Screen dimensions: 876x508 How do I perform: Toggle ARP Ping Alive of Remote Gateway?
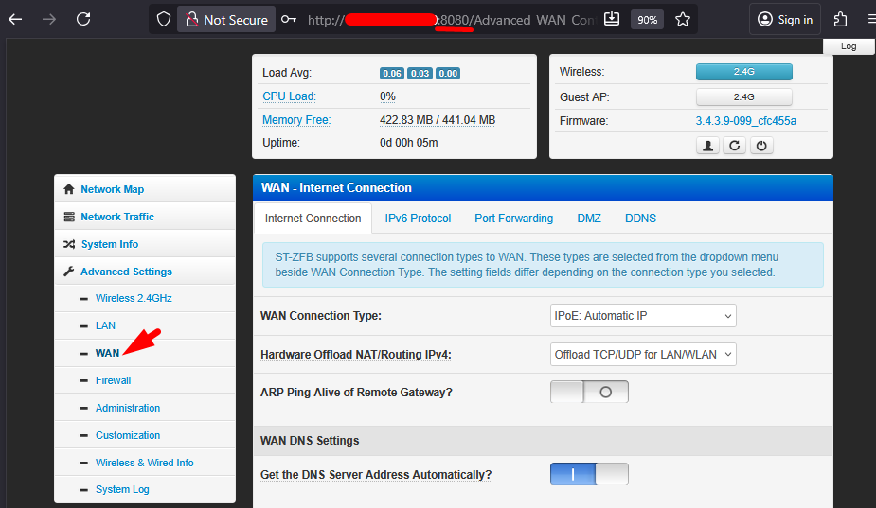pyautogui.click(x=589, y=392)
